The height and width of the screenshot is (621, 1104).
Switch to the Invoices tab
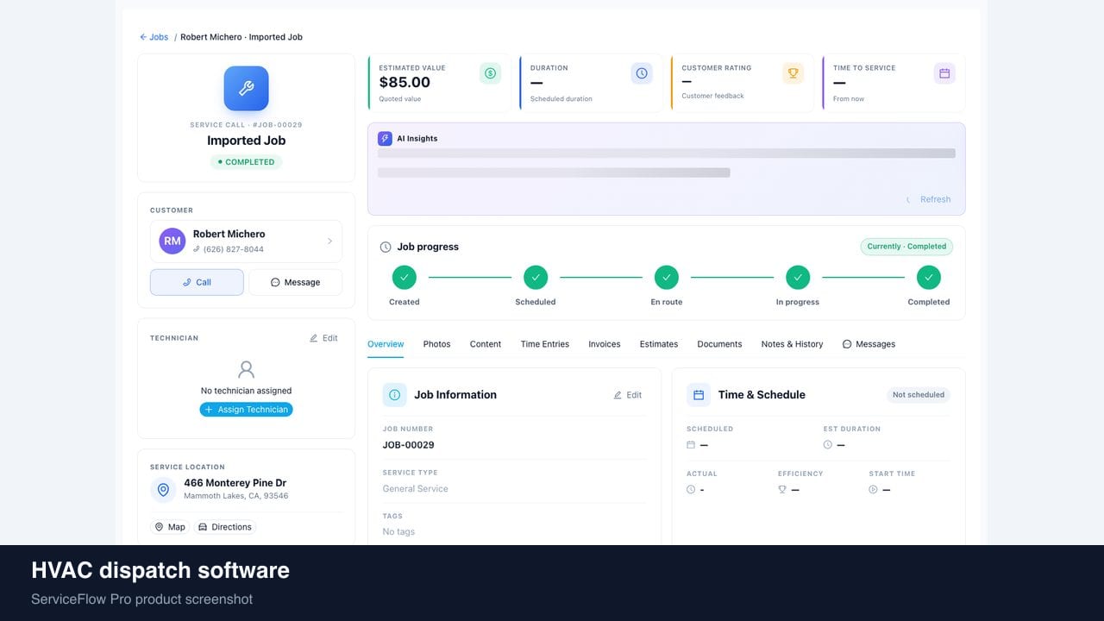605,344
